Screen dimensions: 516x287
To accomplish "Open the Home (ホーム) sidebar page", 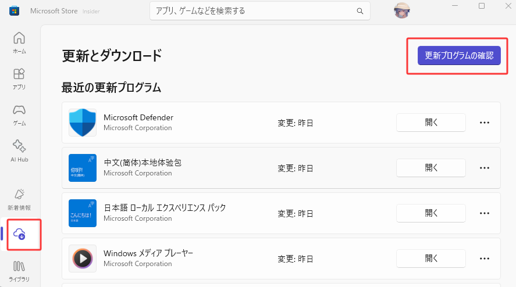I will pos(19,42).
